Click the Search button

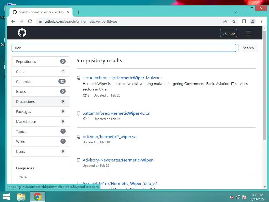pyautogui.click(x=248, y=48)
